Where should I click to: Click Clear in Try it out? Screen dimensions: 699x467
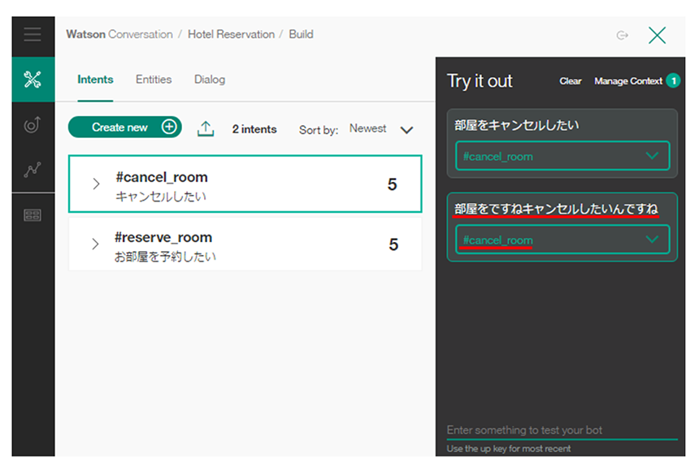[x=571, y=81]
